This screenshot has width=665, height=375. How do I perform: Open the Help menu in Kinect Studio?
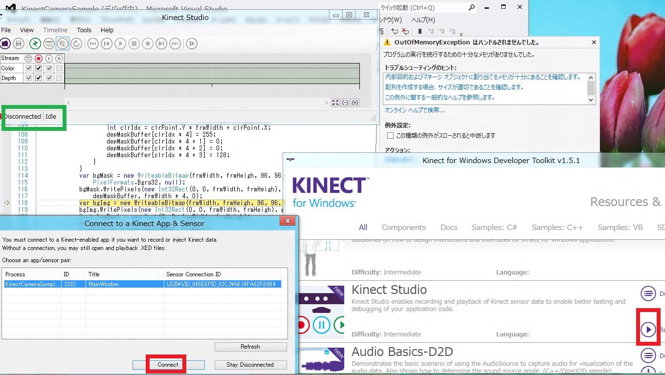pos(107,30)
